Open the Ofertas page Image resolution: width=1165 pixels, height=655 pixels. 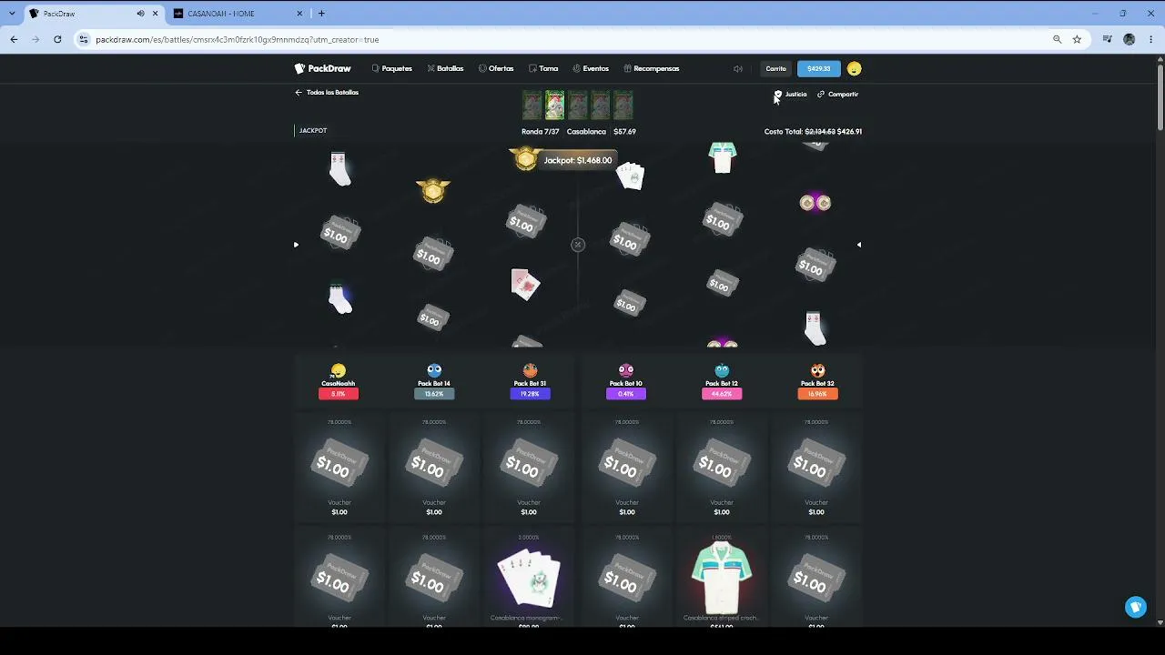496,68
